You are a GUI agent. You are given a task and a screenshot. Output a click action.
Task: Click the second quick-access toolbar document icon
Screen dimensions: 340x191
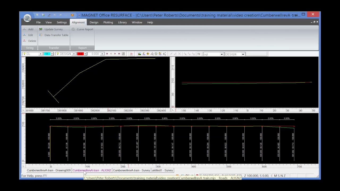pyautogui.click(x=43, y=15)
